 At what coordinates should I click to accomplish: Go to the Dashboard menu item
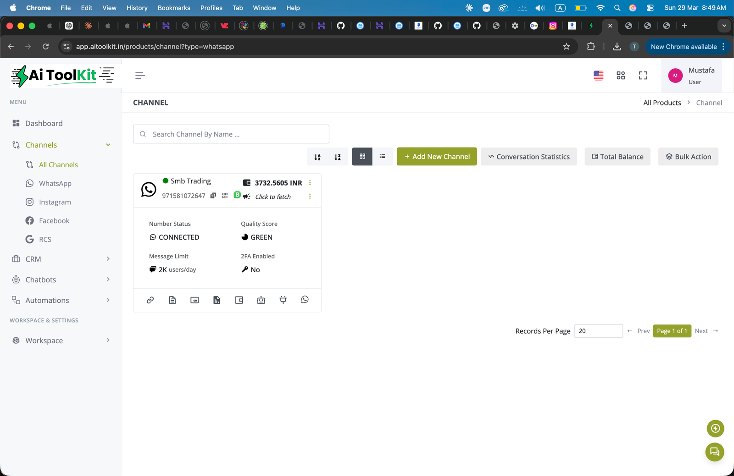coord(44,123)
